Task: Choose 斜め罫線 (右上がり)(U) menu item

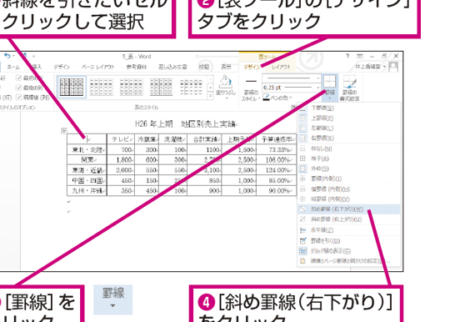Action: 349,219
